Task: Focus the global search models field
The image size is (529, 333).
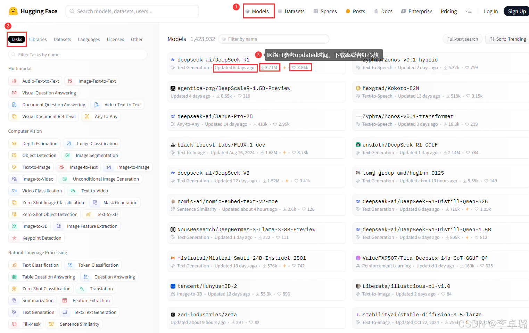Action: click(132, 11)
